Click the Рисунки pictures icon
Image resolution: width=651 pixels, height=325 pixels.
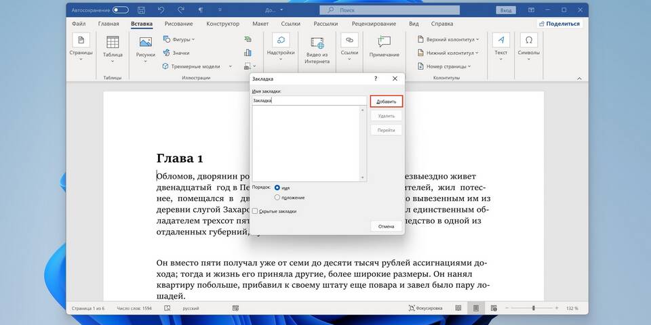pos(145,43)
